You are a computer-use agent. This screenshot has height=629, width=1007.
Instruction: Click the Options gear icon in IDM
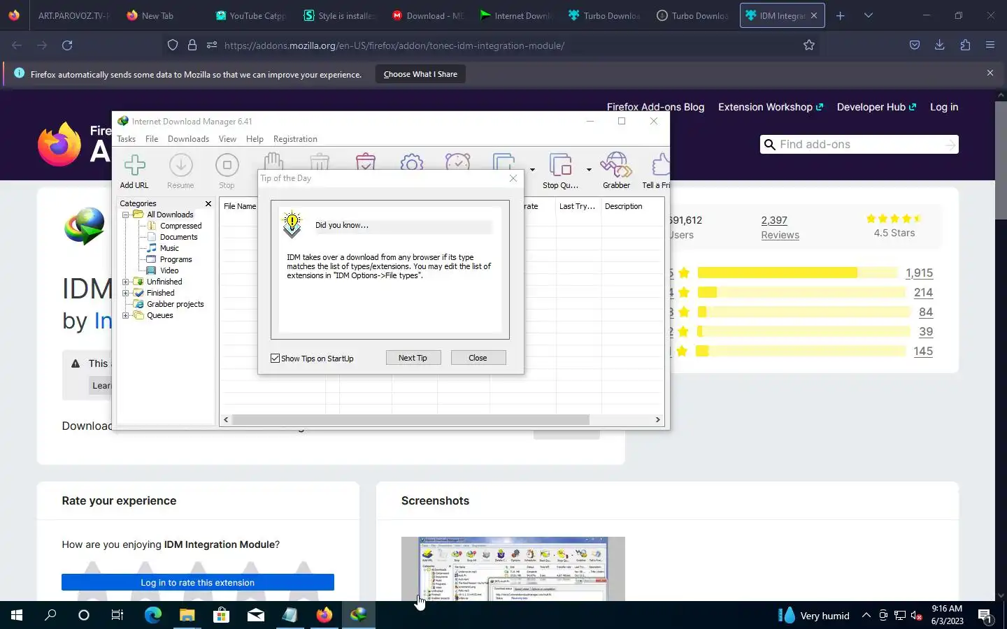tap(412, 162)
